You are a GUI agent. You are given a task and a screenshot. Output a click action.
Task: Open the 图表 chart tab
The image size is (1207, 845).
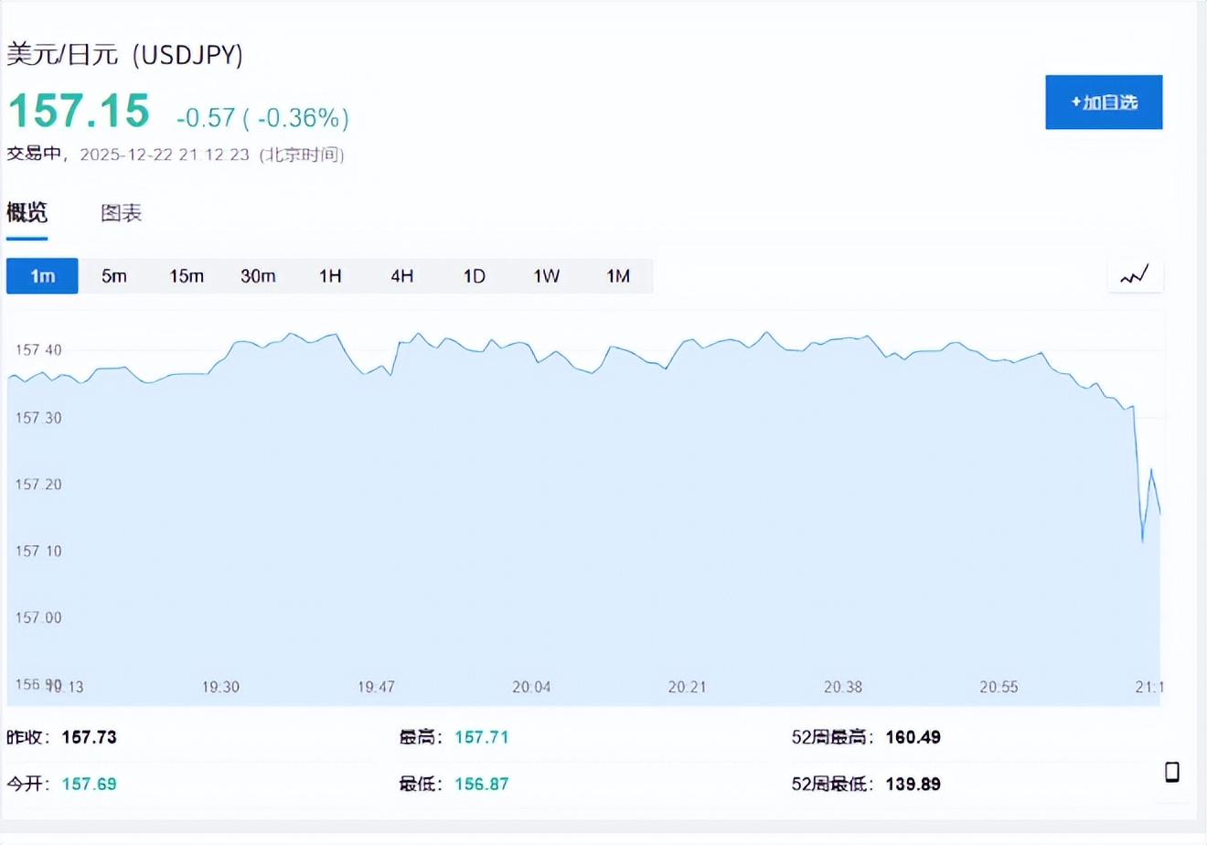(x=121, y=213)
